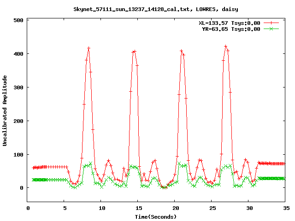
Task: Click the Time(Seconds) x-axis label
Action: click(156, 217)
